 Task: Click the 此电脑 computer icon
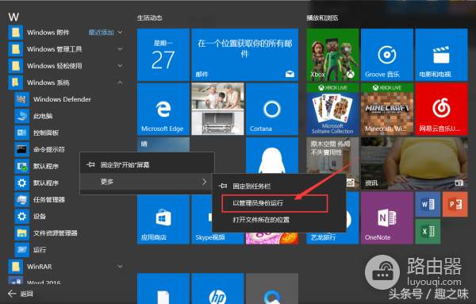click(22, 116)
